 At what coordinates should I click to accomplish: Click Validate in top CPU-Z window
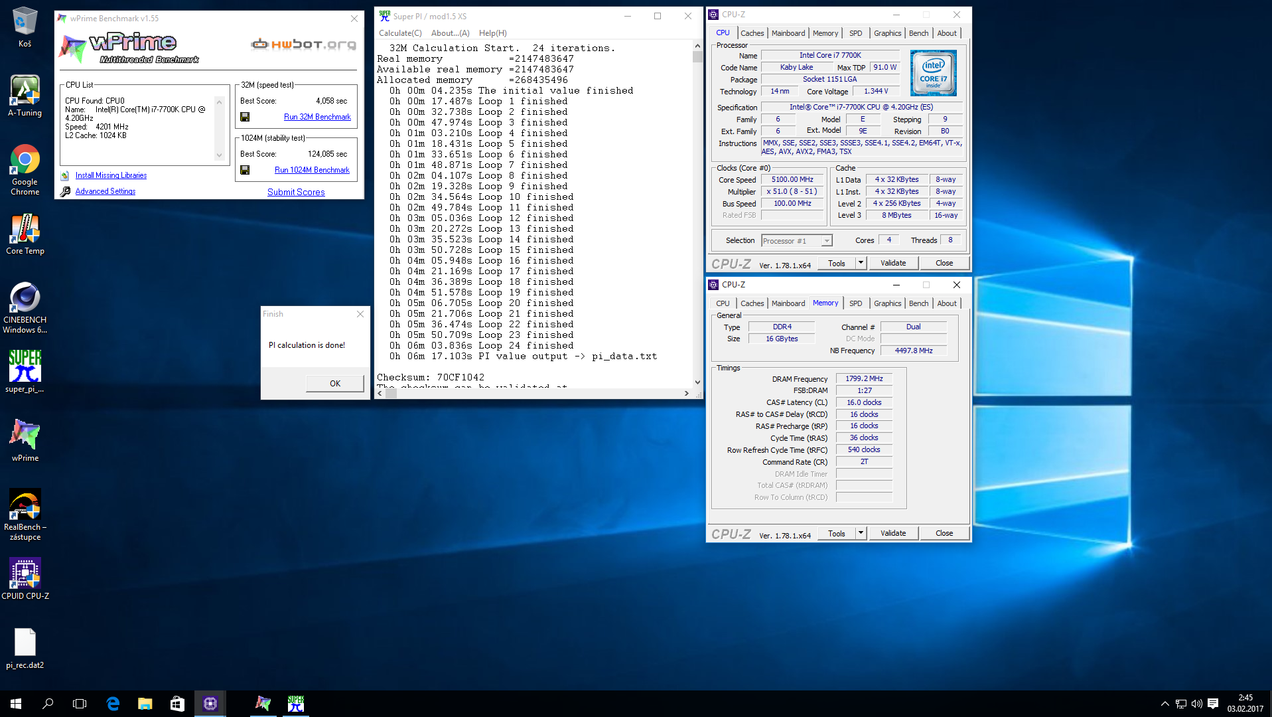coord(893,264)
